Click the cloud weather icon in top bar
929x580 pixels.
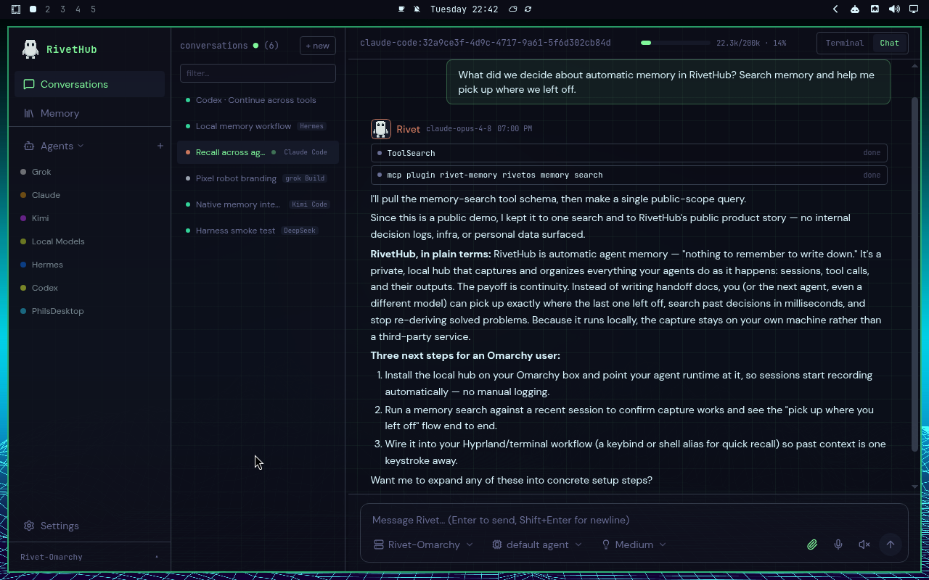click(x=513, y=9)
